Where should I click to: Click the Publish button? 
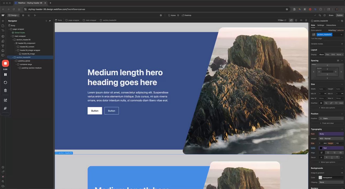click(x=340, y=15)
